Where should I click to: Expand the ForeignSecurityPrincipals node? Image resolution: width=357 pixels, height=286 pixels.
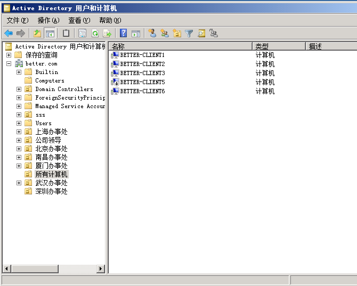pos(19,97)
